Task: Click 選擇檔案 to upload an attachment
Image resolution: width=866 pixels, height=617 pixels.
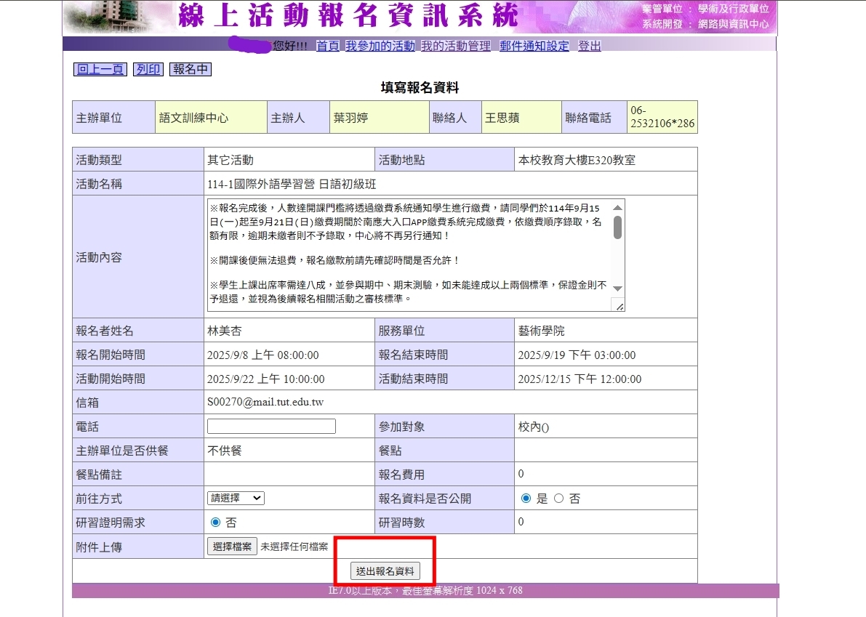Action: click(x=232, y=547)
